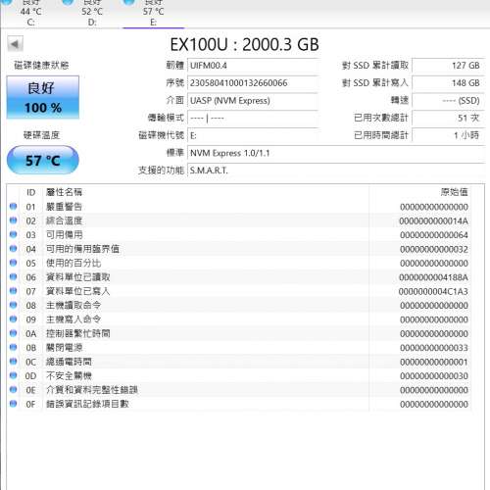Click status dot of attribute 0B

point(14,347)
